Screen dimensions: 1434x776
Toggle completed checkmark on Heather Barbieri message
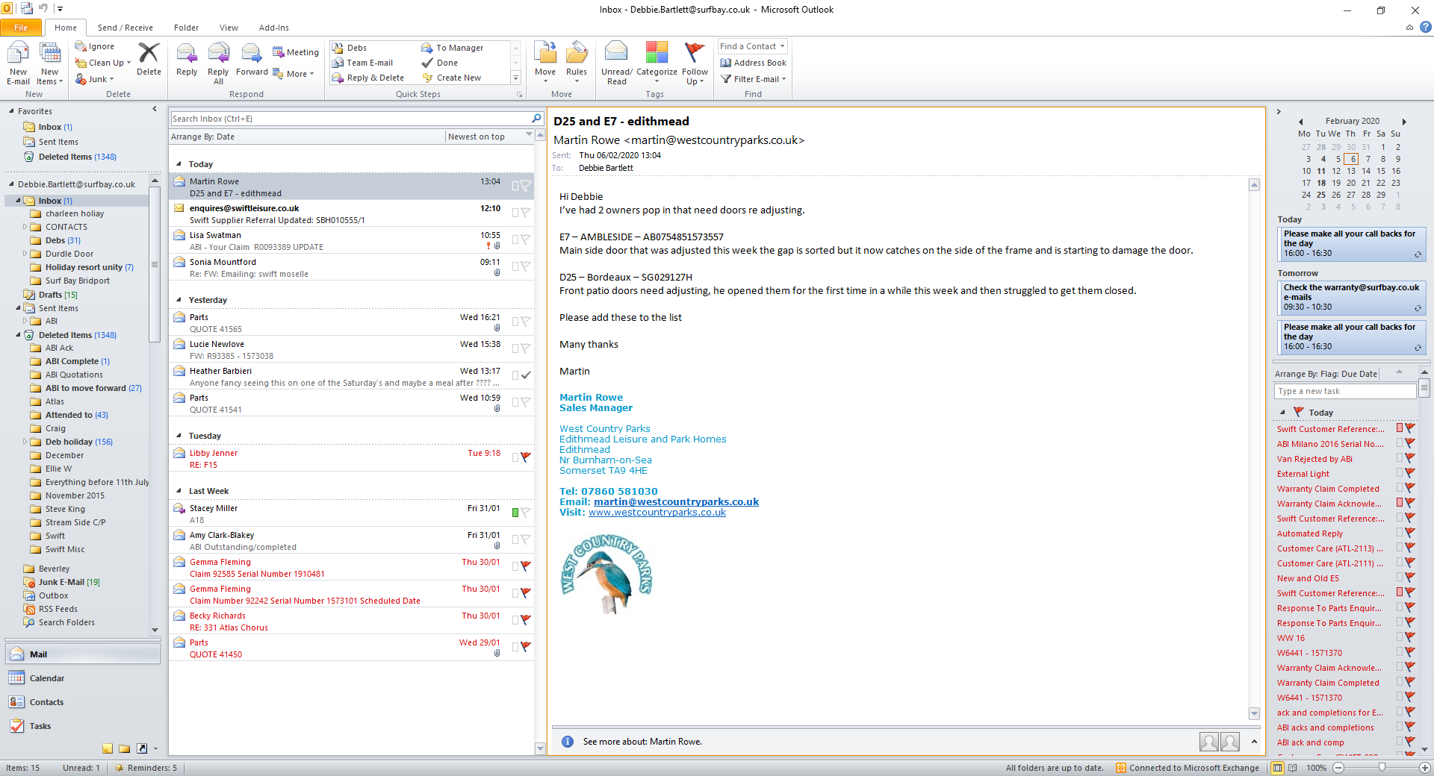coord(526,375)
